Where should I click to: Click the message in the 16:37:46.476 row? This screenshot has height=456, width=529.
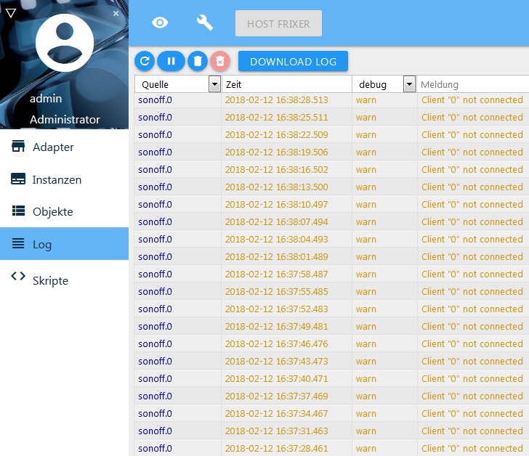[x=472, y=343]
